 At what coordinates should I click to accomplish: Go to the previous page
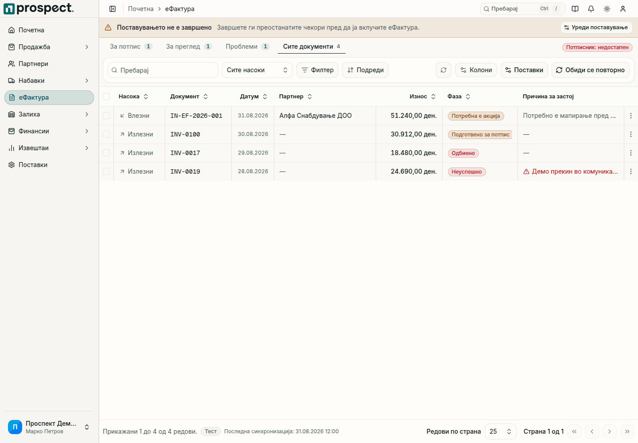[592, 431]
